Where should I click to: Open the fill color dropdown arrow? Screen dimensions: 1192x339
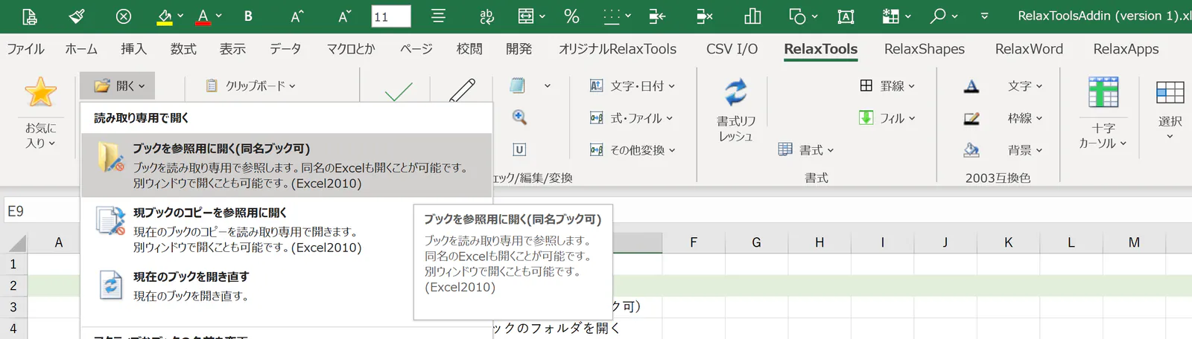(180, 16)
